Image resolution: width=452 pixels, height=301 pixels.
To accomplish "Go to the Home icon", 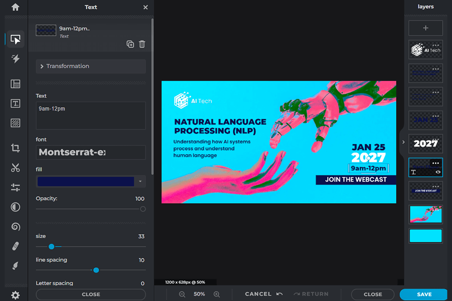I will [15, 7].
